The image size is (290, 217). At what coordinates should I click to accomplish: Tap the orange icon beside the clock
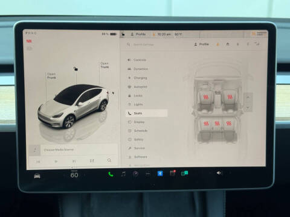point(154,34)
